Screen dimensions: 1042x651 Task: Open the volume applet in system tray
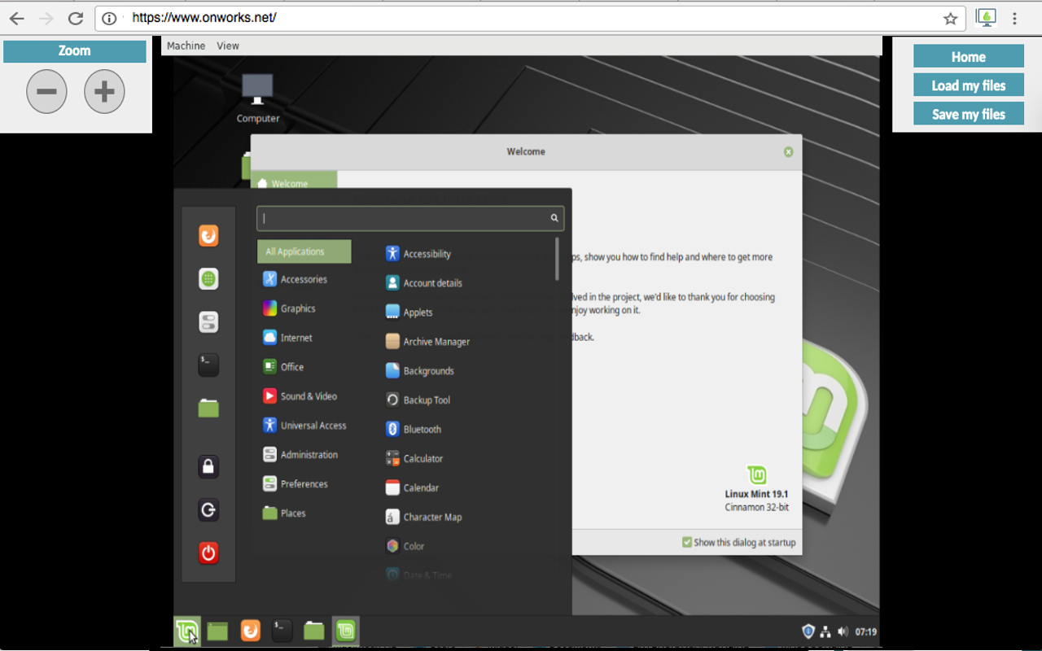(843, 631)
